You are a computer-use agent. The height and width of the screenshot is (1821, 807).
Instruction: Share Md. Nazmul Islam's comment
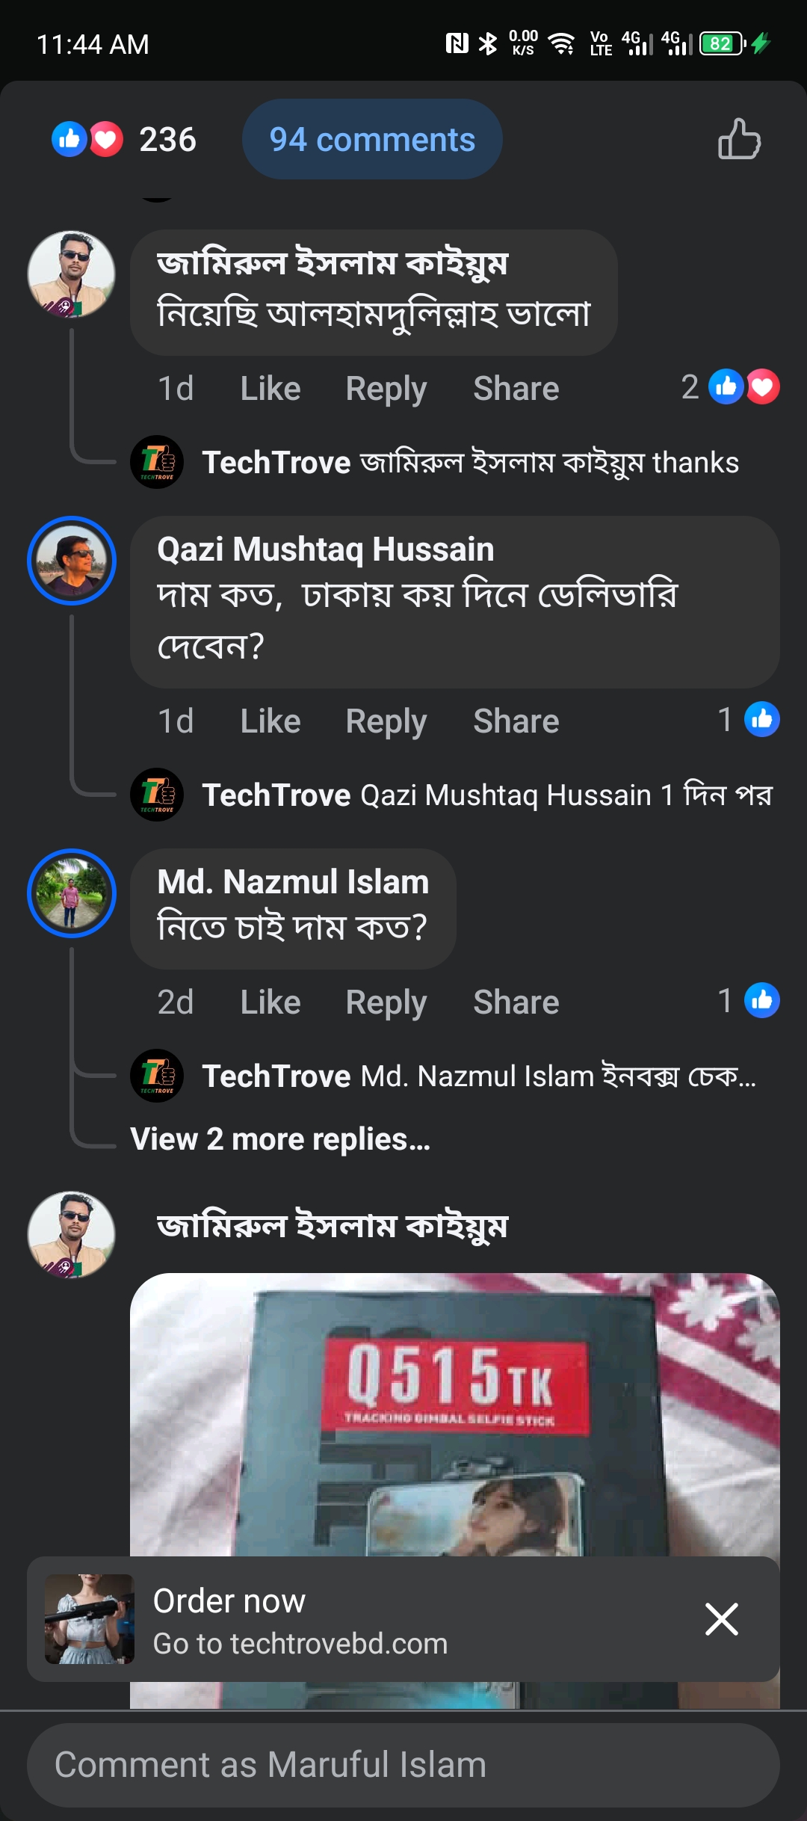pos(516,1002)
